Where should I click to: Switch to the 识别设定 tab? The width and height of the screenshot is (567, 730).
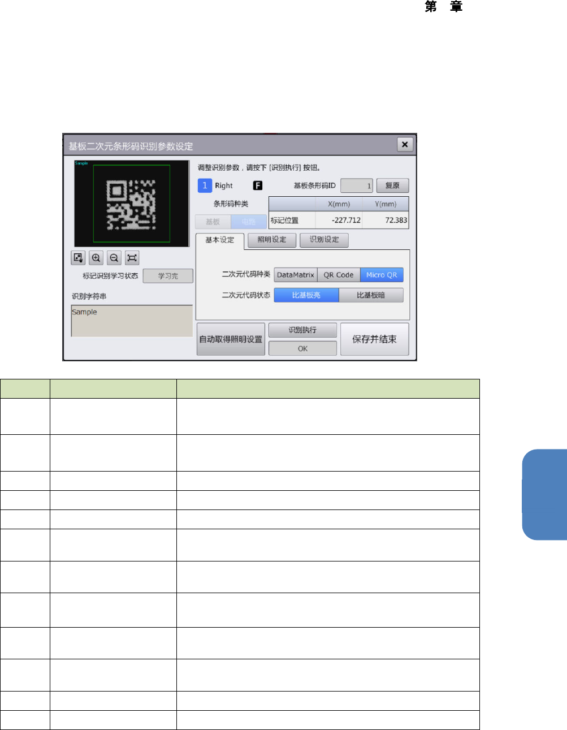[x=324, y=240]
